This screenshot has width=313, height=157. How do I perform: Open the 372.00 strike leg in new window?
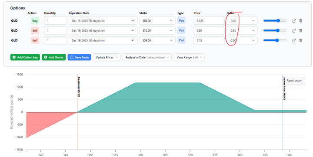click(294, 31)
